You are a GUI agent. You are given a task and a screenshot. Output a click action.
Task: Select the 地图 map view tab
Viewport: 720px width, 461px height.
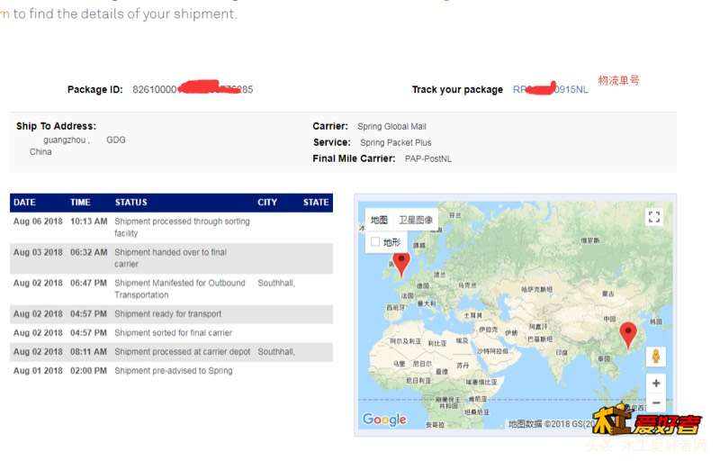coord(379,220)
